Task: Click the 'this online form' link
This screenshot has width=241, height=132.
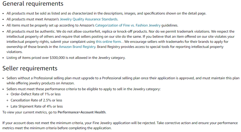Action: pyautogui.click(x=108, y=42)
